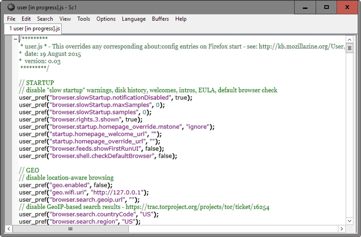Image resolution: width=361 pixels, height=237 pixels.
Task: Click "browser.startup.homepage_override.mstone" string
Action: 116,127
